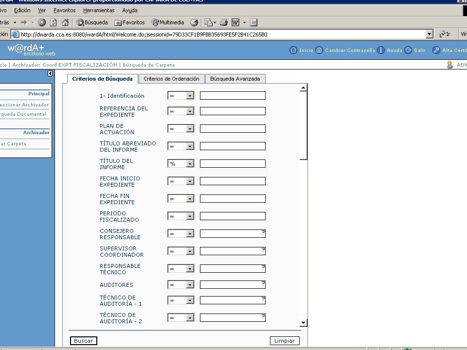Click the Alta Certificado key icon
This screenshot has width=467, height=350.
tap(436, 50)
